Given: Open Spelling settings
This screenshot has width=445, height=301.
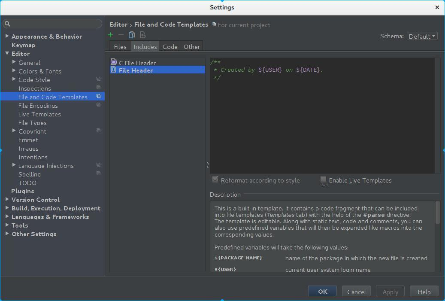Looking at the screenshot, I should [30, 174].
